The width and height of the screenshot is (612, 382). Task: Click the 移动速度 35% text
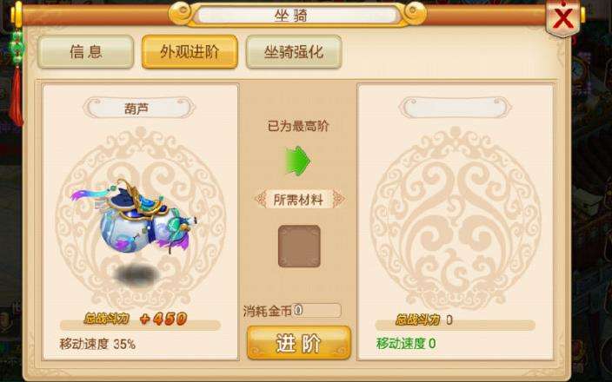coord(97,344)
